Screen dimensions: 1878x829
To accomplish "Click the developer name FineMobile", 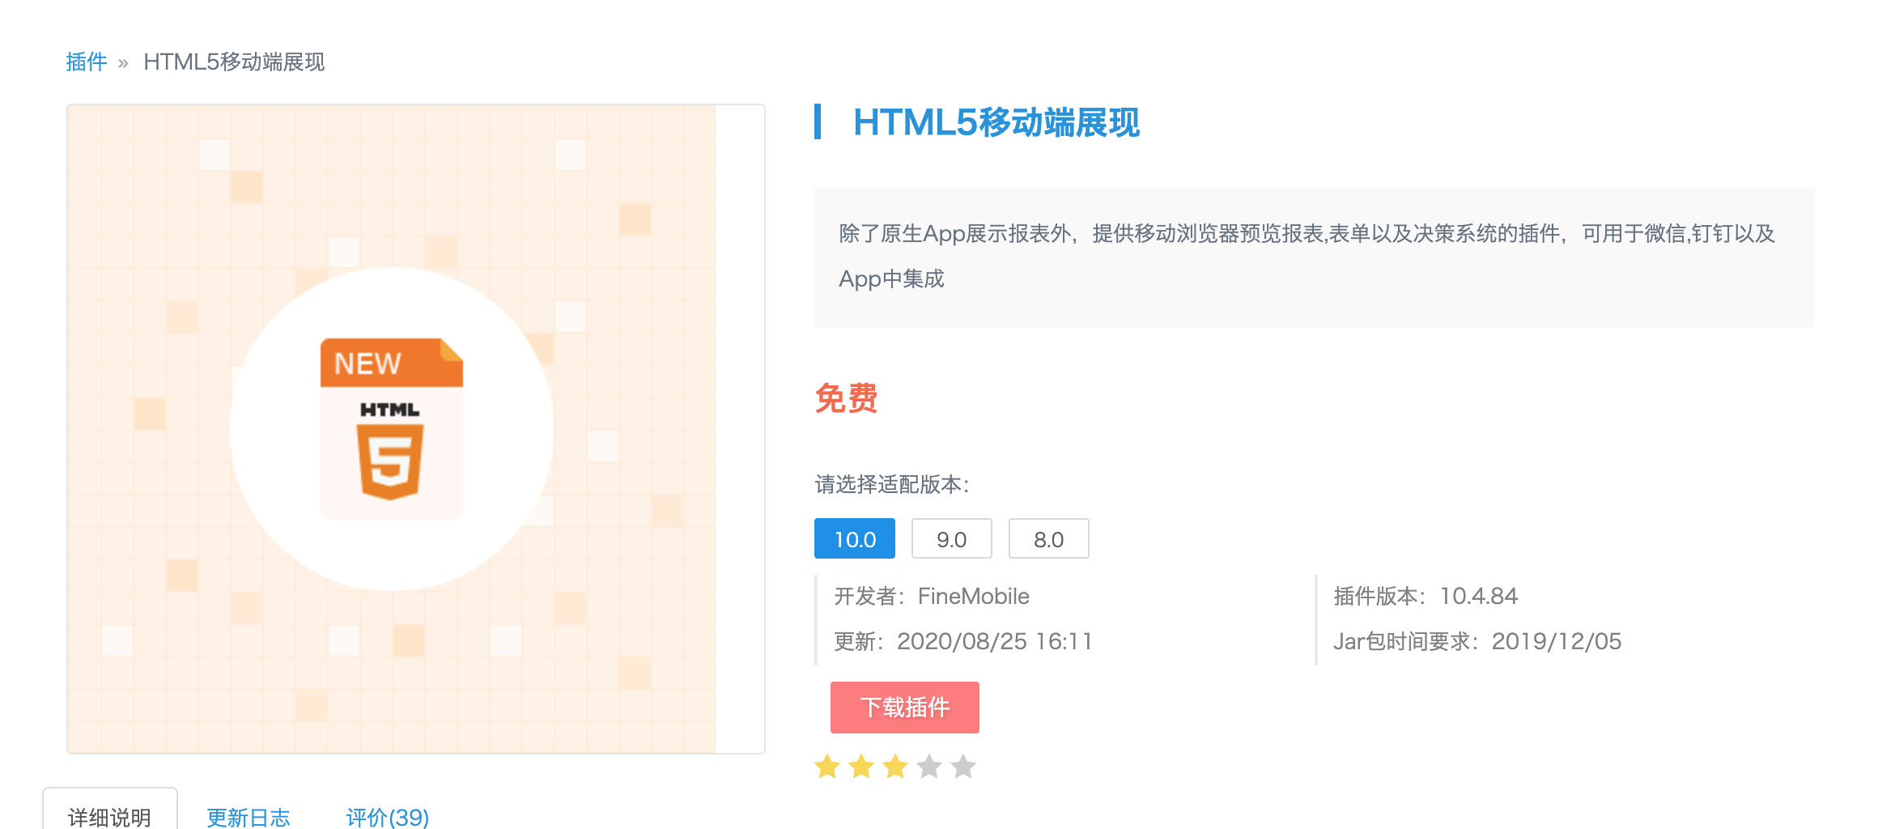I will tap(974, 597).
